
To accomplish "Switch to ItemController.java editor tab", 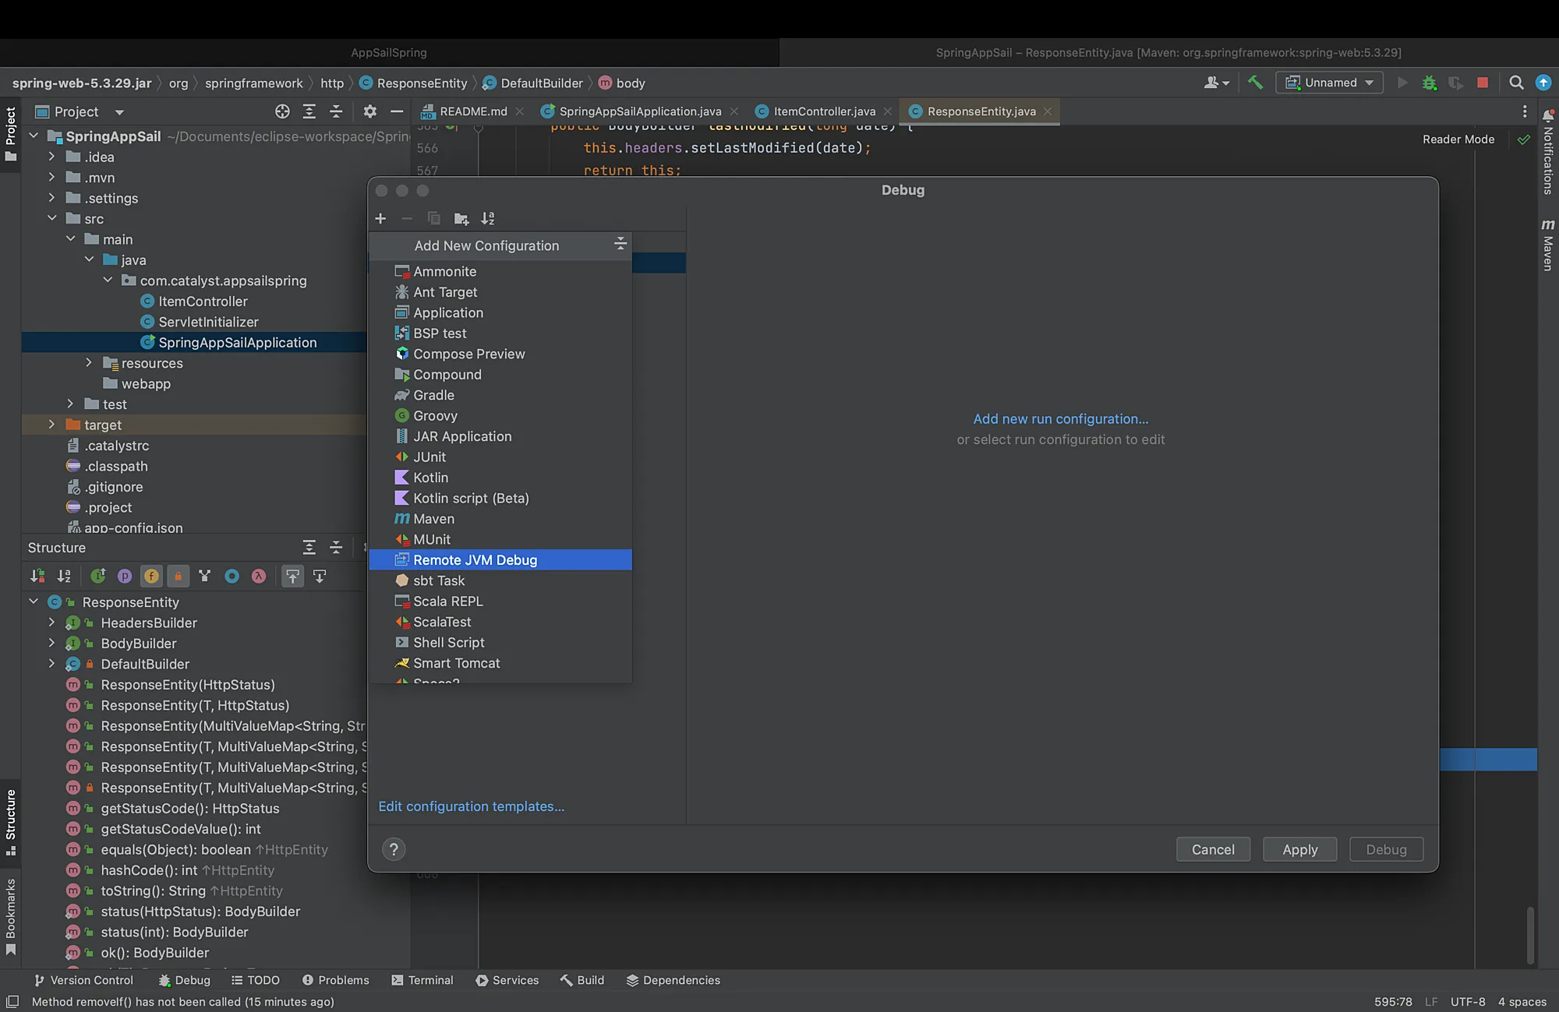I will (824, 111).
